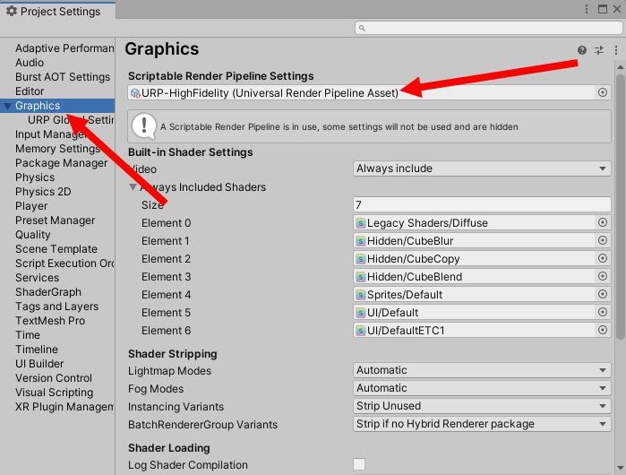Click the settings search field

[x=488, y=28]
